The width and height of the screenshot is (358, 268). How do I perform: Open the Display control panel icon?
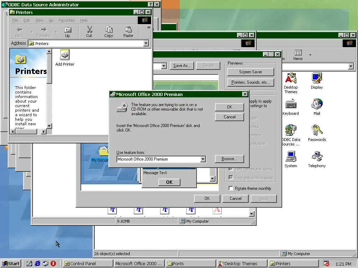[317, 81]
